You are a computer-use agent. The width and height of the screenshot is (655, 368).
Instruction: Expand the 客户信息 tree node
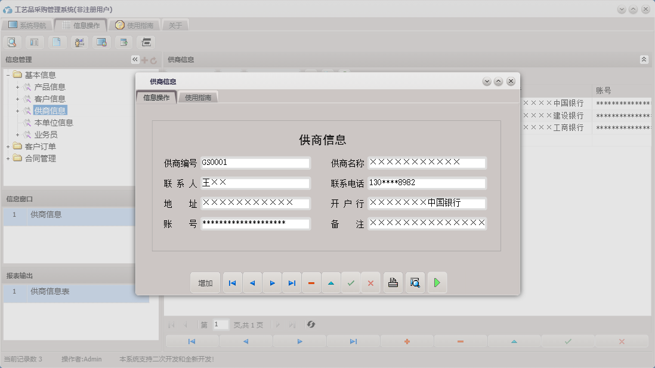(x=17, y=99)
